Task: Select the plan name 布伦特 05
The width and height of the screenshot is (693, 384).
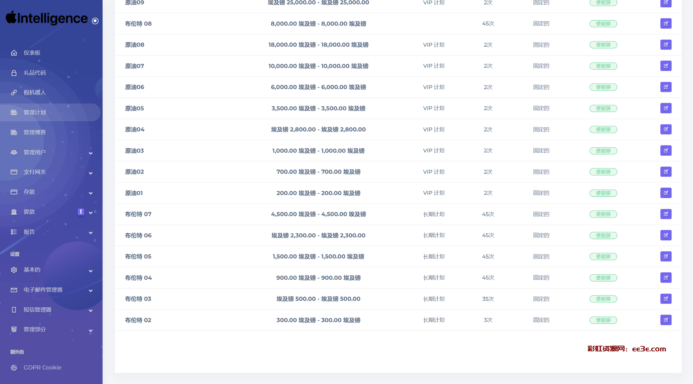Action: click(138, 257)
